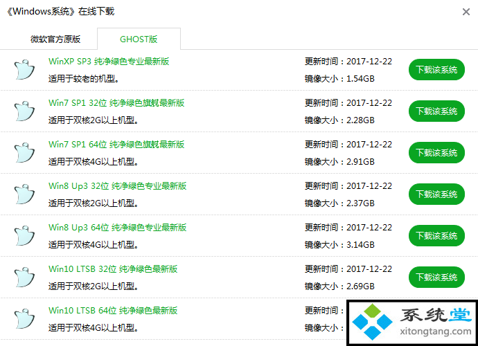Open Win8 Up3 64位 纯净绿色专业最新版 link
This screenshot has width=478, height=346.
tap(117, 228)
